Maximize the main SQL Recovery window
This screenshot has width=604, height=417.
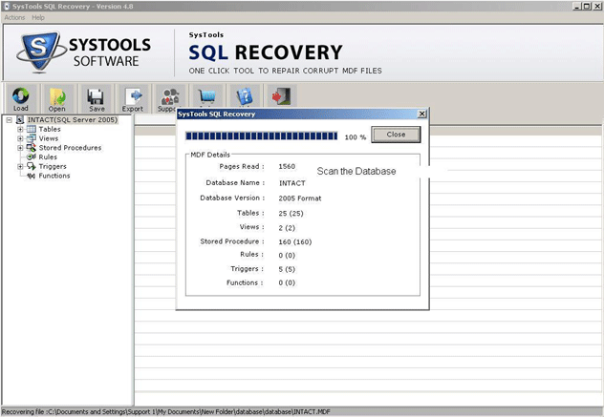[x=587, y=6]
